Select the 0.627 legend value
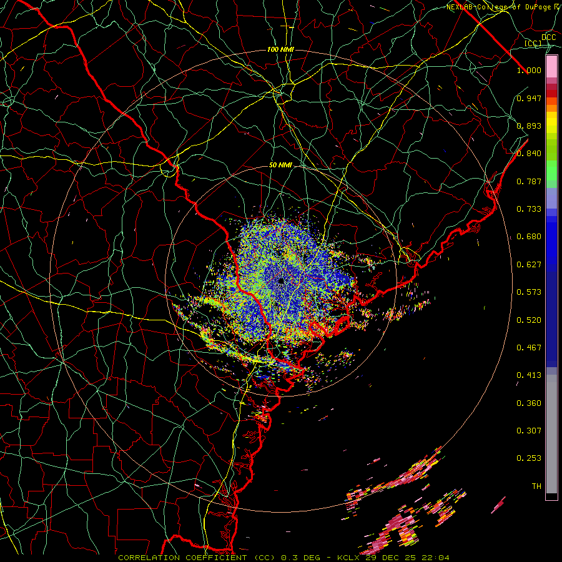This screenshot has height=562, width=562. [529, 265]
